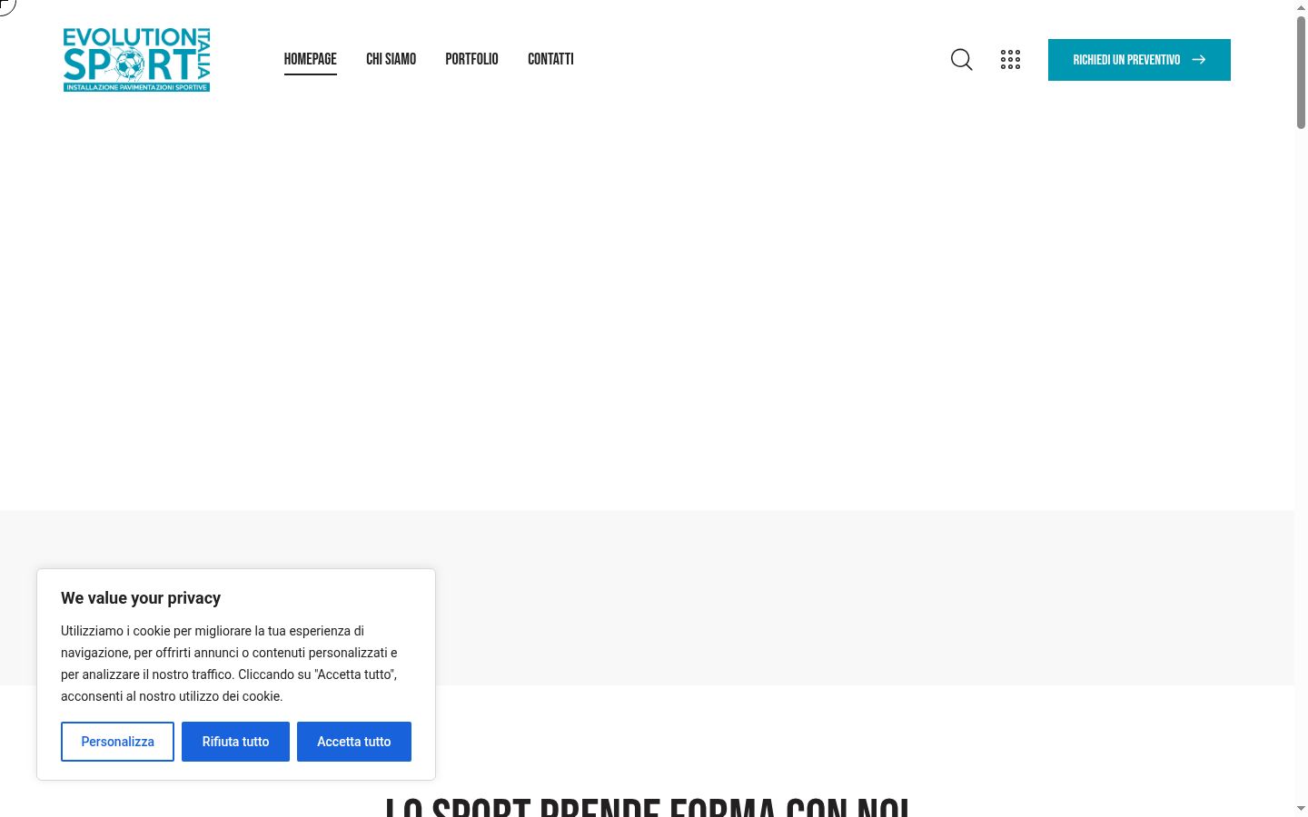Open the Chi Siamo menu item
1308x817 pixels.
click(x=391, y=59)
